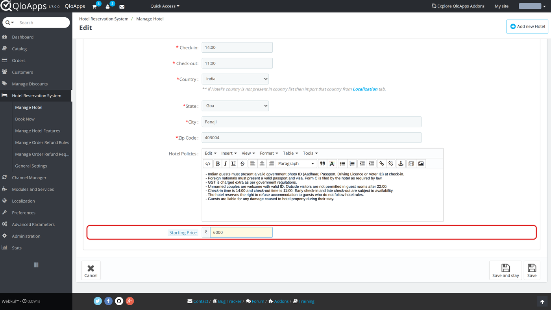Apply strikethrough formatting
The width and height of the screenshot is (551, 310).
(x=242, y=164)
